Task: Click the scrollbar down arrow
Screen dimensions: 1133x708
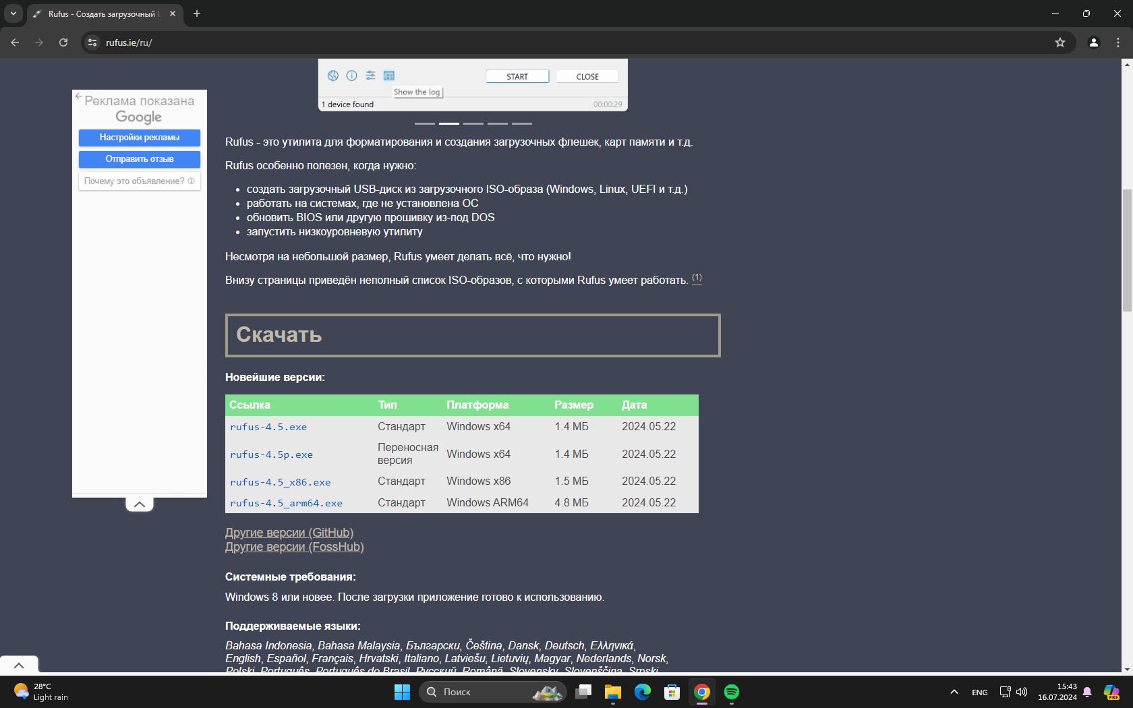Action: click(x=1127, y=669)
